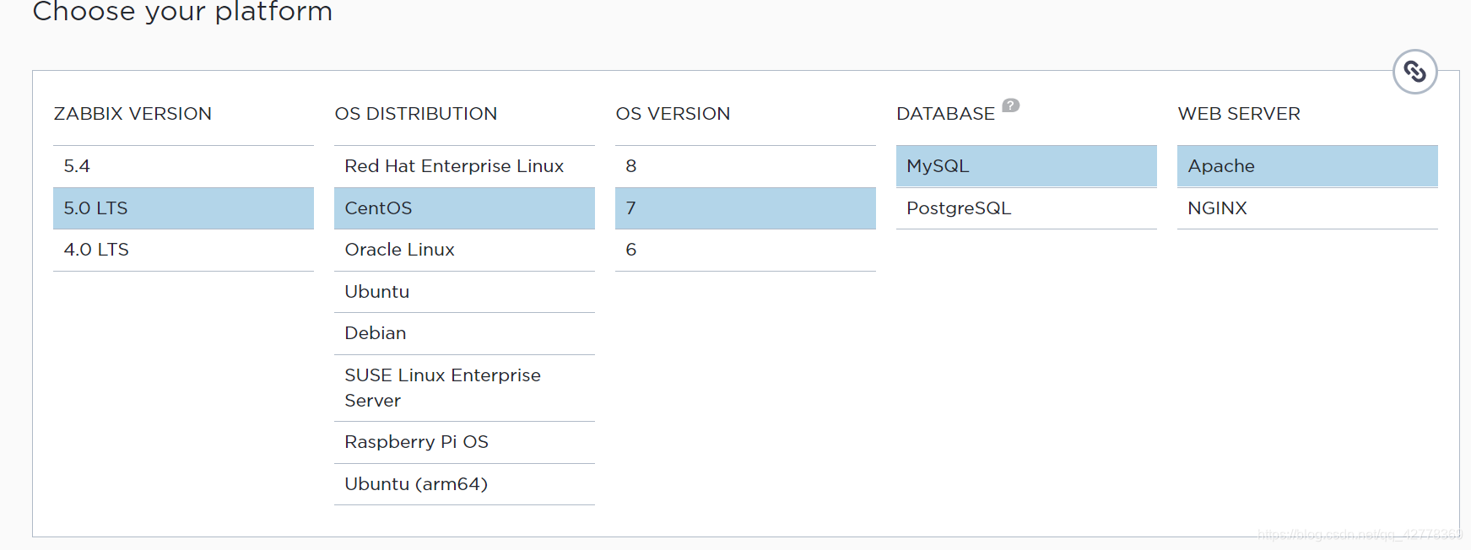1471x550 pixels.
Task: Select Ubuntu as OS distribution
Action: 464,292
